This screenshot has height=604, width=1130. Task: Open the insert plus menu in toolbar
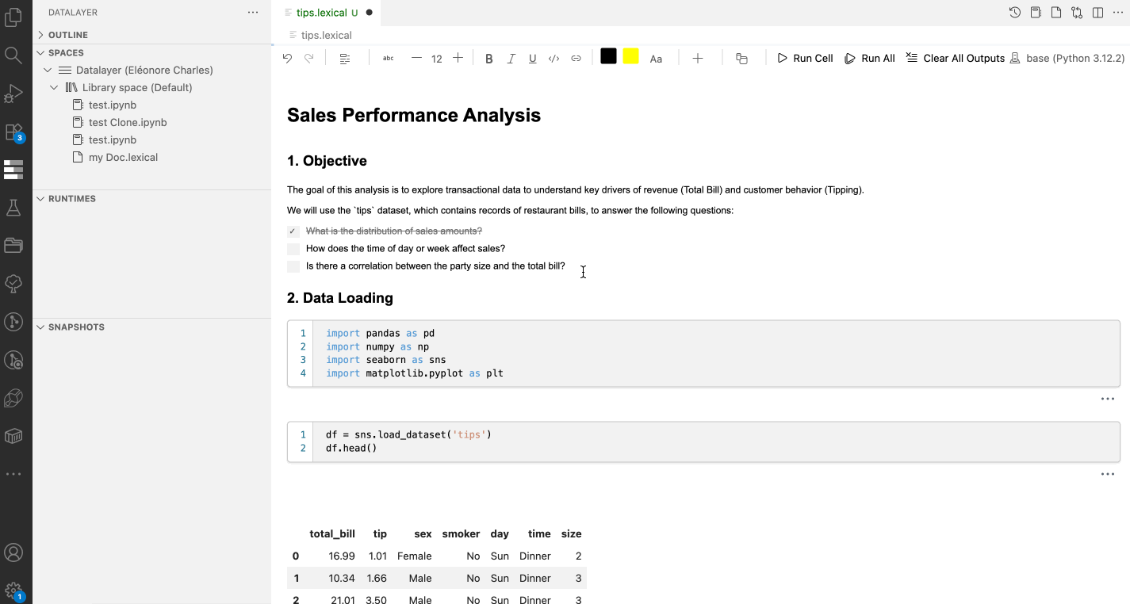(698, 59)
